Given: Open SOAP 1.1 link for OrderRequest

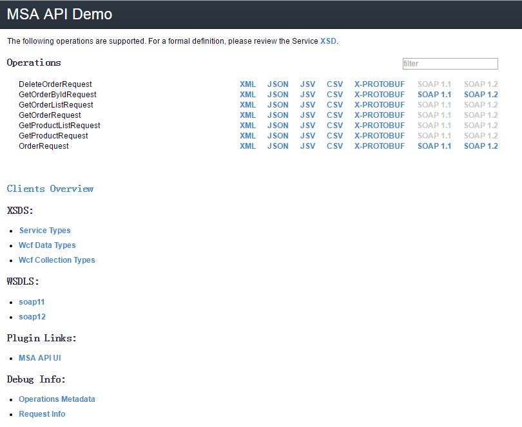Looking at the screenshot, I should (434, 146).
